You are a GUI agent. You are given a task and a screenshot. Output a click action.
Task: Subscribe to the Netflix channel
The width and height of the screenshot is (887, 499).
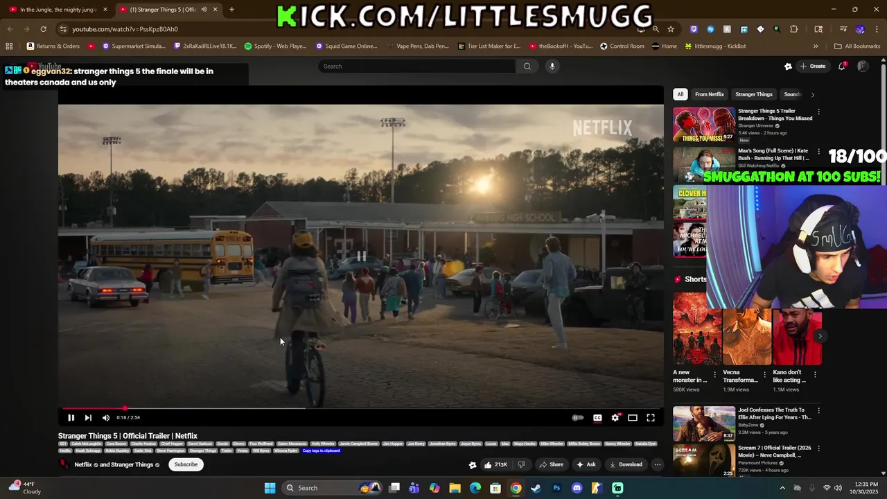[186, 464]
